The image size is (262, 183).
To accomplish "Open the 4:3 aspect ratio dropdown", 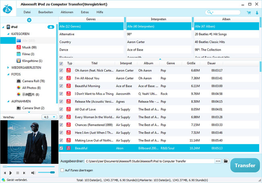I will tap(49, 117).
